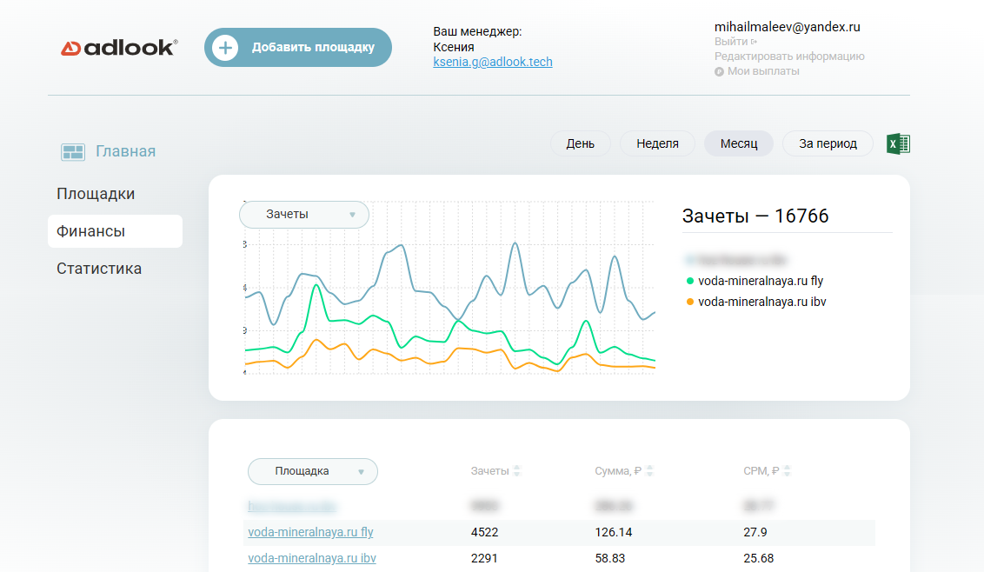Click the manager email ksenia.g@adlook.tech

[x=493, y=62]
